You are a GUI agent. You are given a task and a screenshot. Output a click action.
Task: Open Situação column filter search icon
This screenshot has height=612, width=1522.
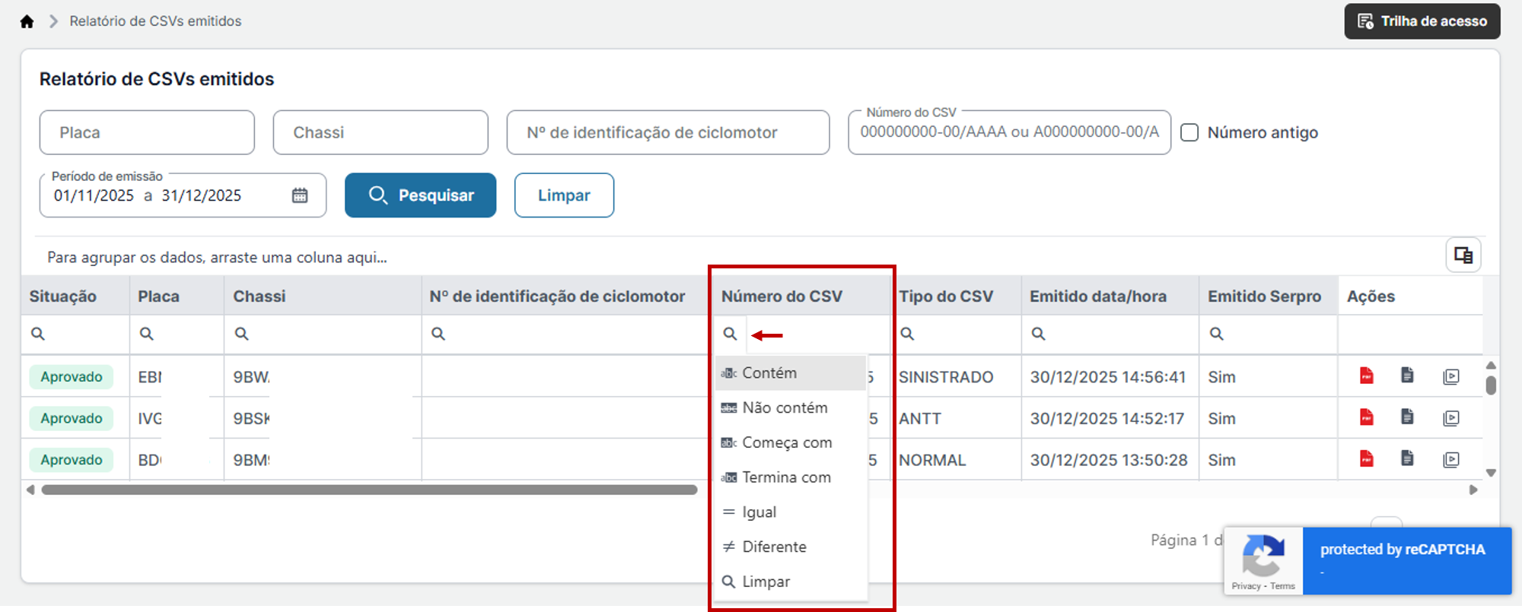37,334
